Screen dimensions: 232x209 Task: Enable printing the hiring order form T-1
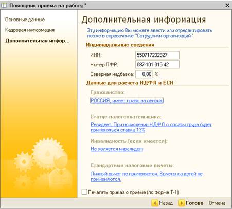[84, 192]
